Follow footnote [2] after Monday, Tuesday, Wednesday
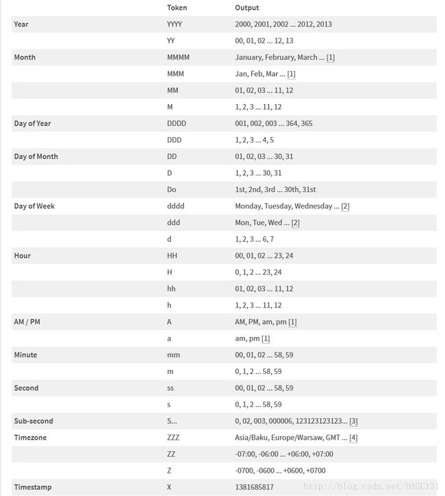This screenshot has width=445, height=496. coord(345,206)
